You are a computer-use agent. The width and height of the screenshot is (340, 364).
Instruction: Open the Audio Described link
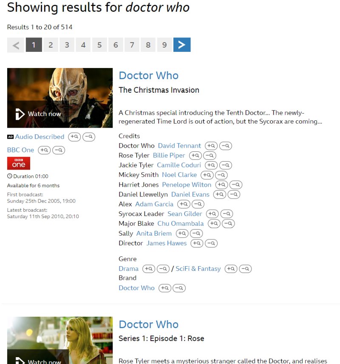tap(40, 137)
